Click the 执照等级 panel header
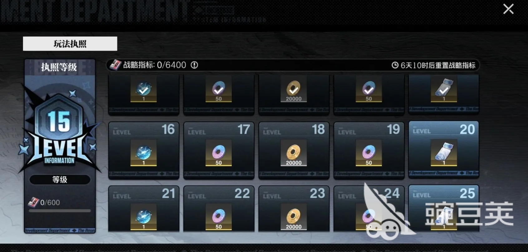The width and height of the screenshot is (528, 252). (x=59, y=67)
